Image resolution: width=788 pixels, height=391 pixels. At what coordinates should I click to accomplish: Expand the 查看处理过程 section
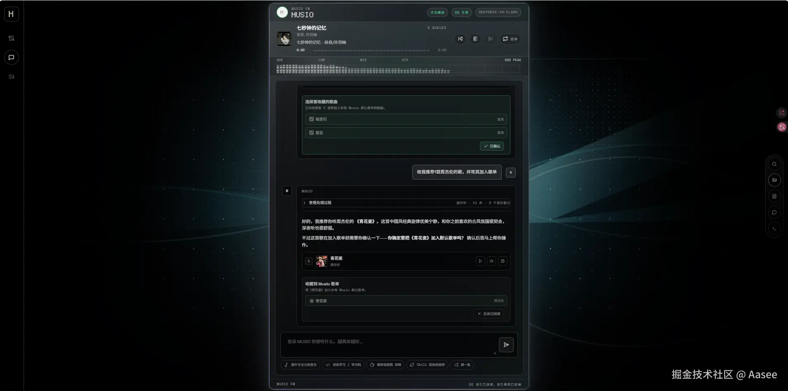point(406,203)
